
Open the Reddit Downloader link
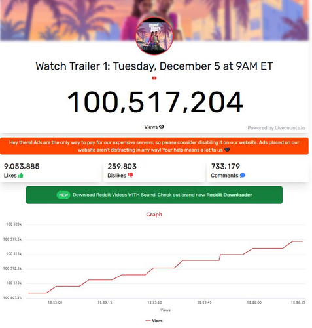tap(229, 195)
